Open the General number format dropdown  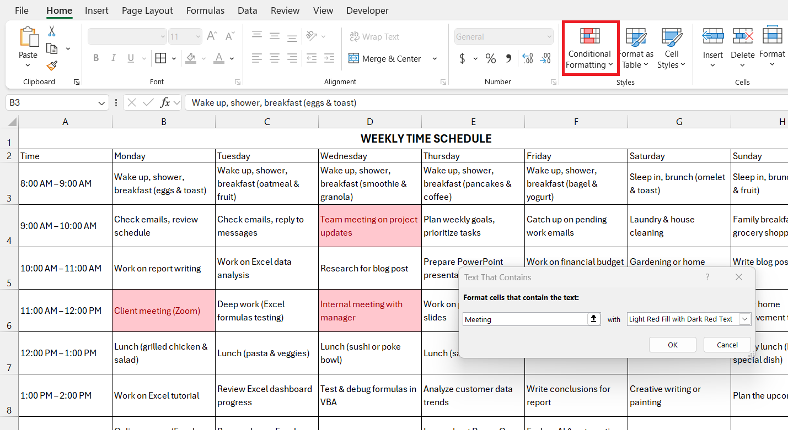(x=549, y=36)
